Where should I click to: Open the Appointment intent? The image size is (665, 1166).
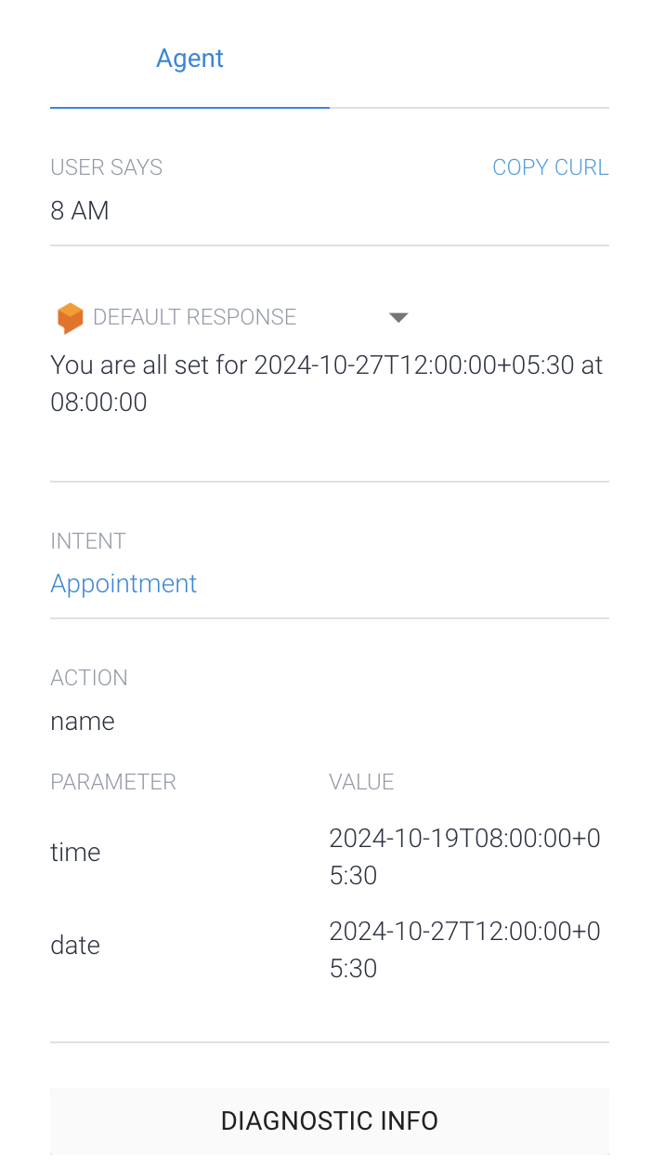(124, 583)
